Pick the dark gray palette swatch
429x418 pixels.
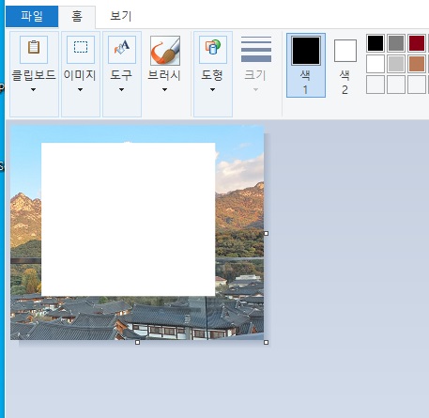(x=396, y=43)
